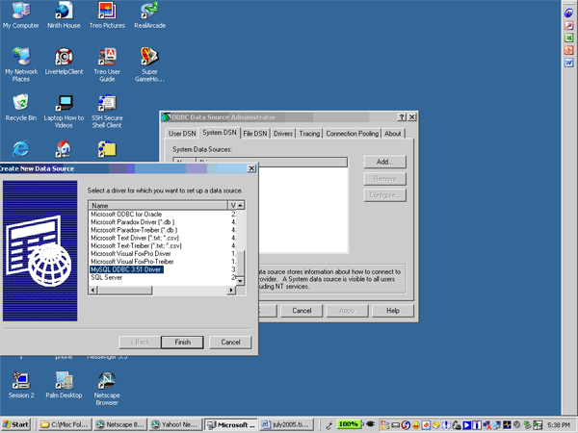This screenshot has width=578, height=433.
Task: Open the Recycle Bin icon
Action: click(21, 108)
